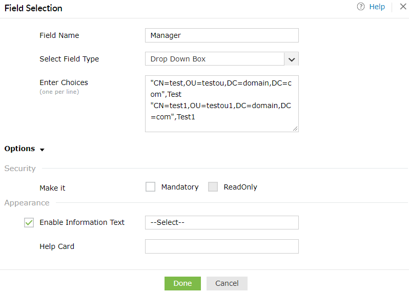This screenshot has height=293, width=409.
Task: Click inside the Enter Choices text area
Action: point(221,103)
